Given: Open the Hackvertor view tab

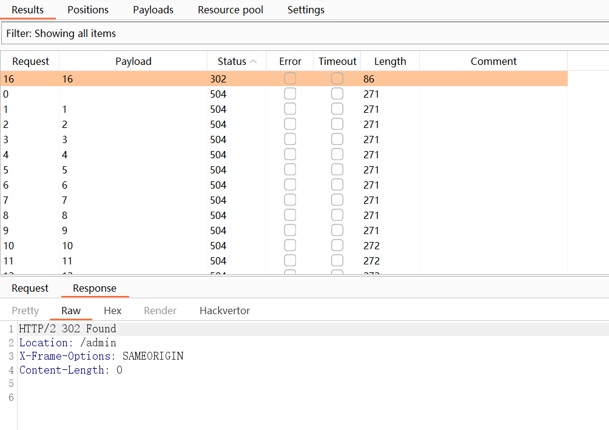Looking at the screenshot, I should pos(224,311).
